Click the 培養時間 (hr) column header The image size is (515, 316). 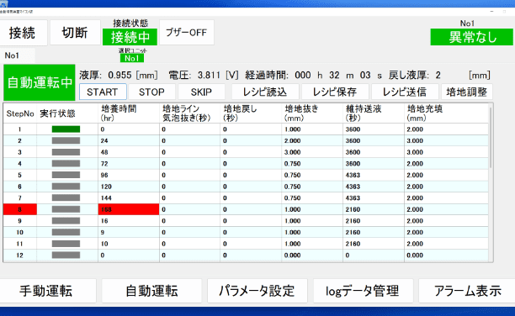point(129,113)
